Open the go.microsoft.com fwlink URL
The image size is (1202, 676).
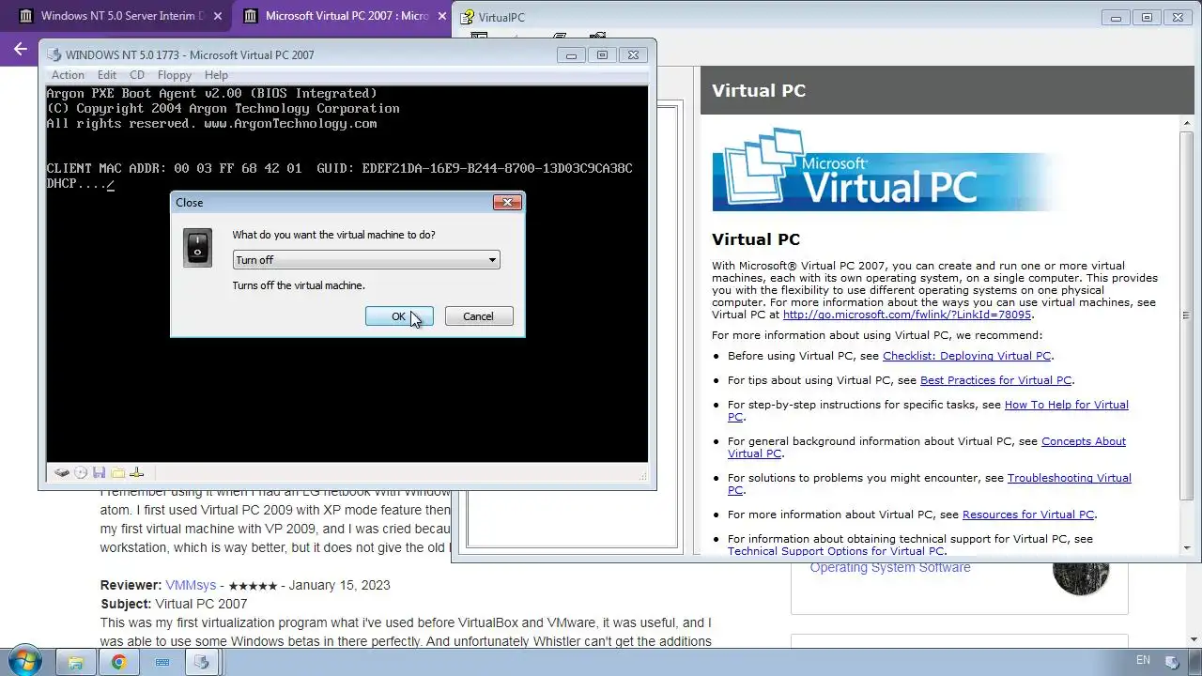click(907, 315)
